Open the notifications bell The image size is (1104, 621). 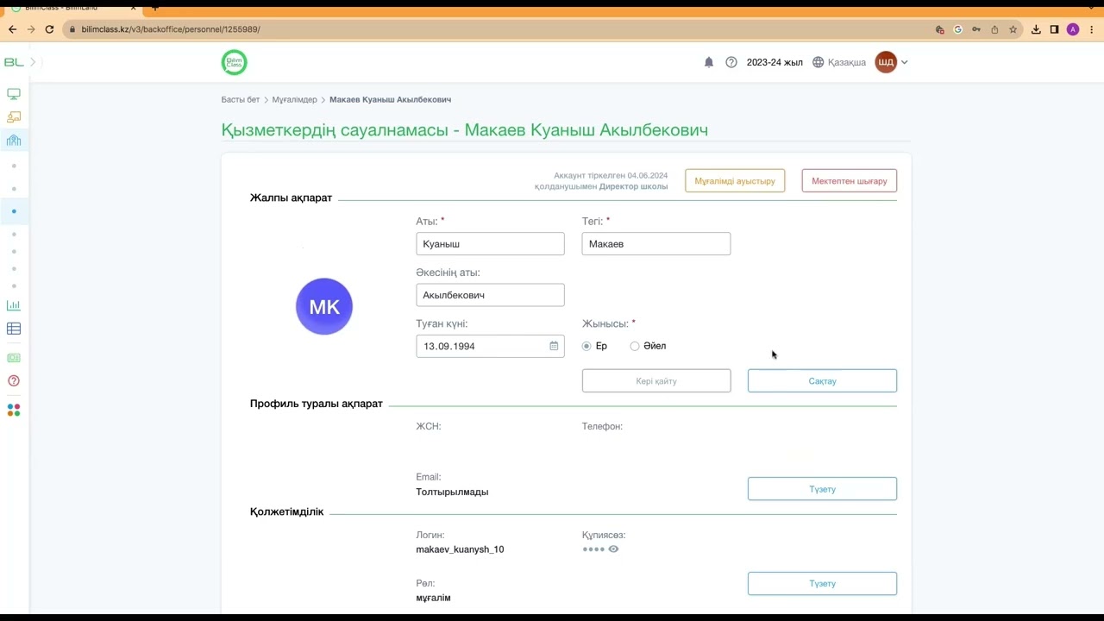[x=709, y=62]
